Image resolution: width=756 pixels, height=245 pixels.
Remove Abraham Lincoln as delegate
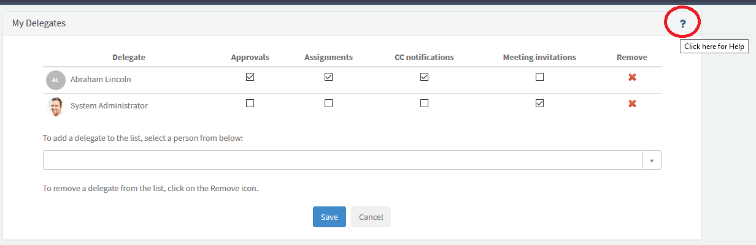pyautogui.click(x=632, y=77)
